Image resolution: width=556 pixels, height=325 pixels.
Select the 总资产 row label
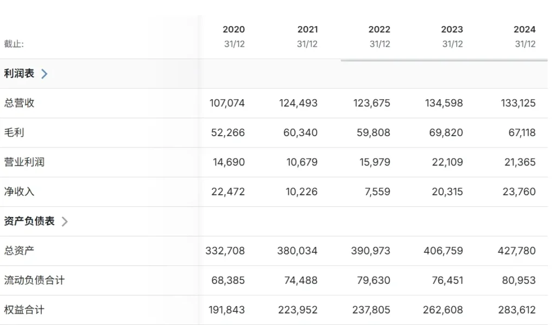point(19,251)
